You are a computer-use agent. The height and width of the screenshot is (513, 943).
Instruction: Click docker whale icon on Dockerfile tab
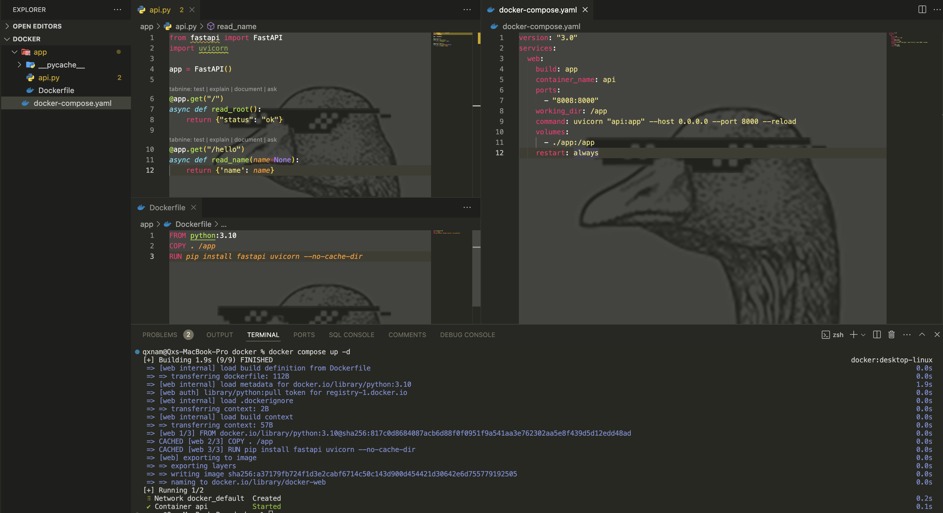click(x=141, y=207)
